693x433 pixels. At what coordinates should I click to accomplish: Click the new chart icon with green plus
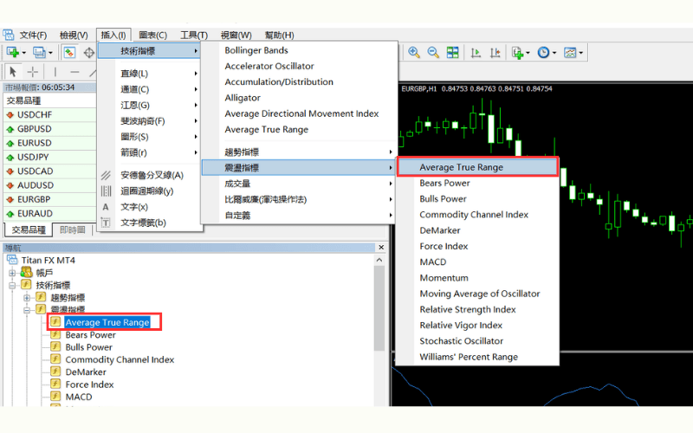click(13, 53)
